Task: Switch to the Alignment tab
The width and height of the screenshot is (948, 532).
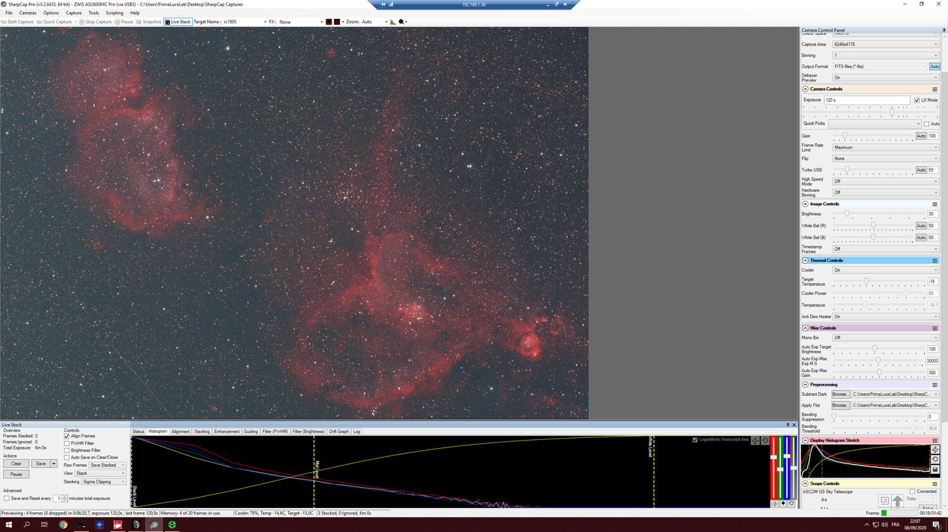Action: pyautogui.click(x=181, y=432)
